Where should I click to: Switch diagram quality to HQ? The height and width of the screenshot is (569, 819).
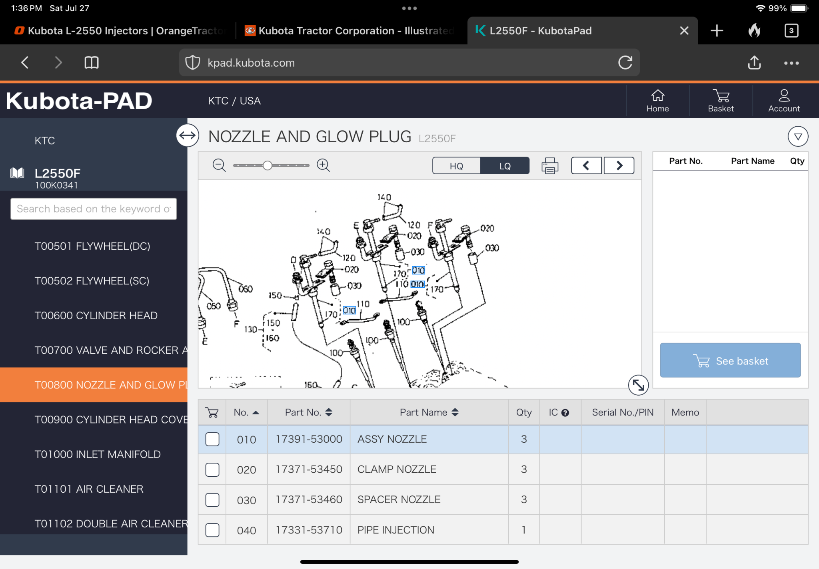point(456,166)
